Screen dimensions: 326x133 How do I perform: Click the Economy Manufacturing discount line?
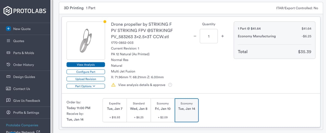pos(274,36)
